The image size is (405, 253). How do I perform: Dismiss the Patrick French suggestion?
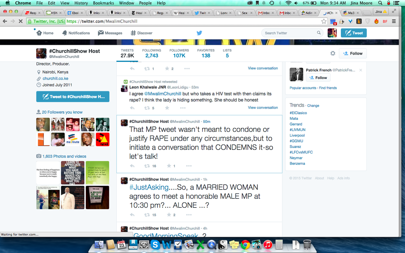[361, 70]
